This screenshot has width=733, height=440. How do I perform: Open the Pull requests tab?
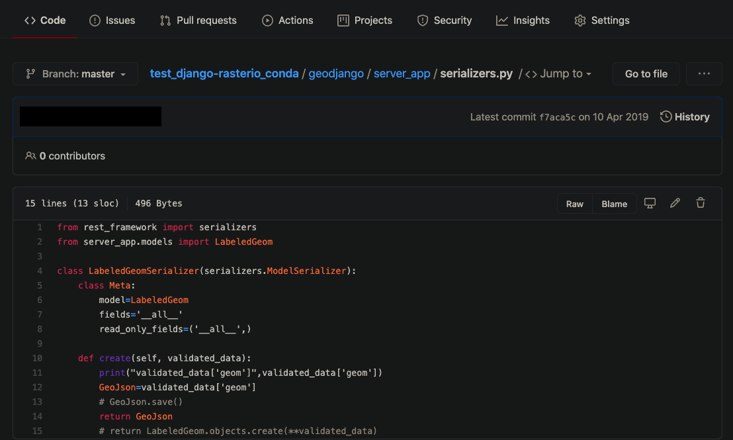tap(198, 21)
